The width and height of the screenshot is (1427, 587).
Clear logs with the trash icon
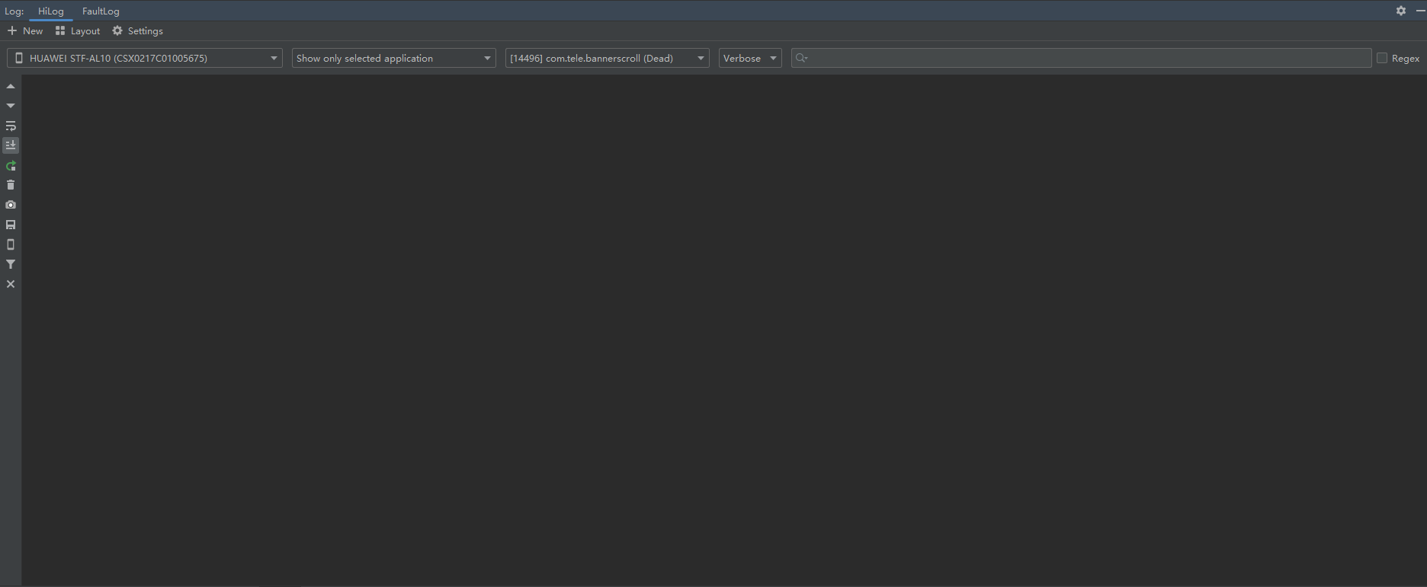11,185
